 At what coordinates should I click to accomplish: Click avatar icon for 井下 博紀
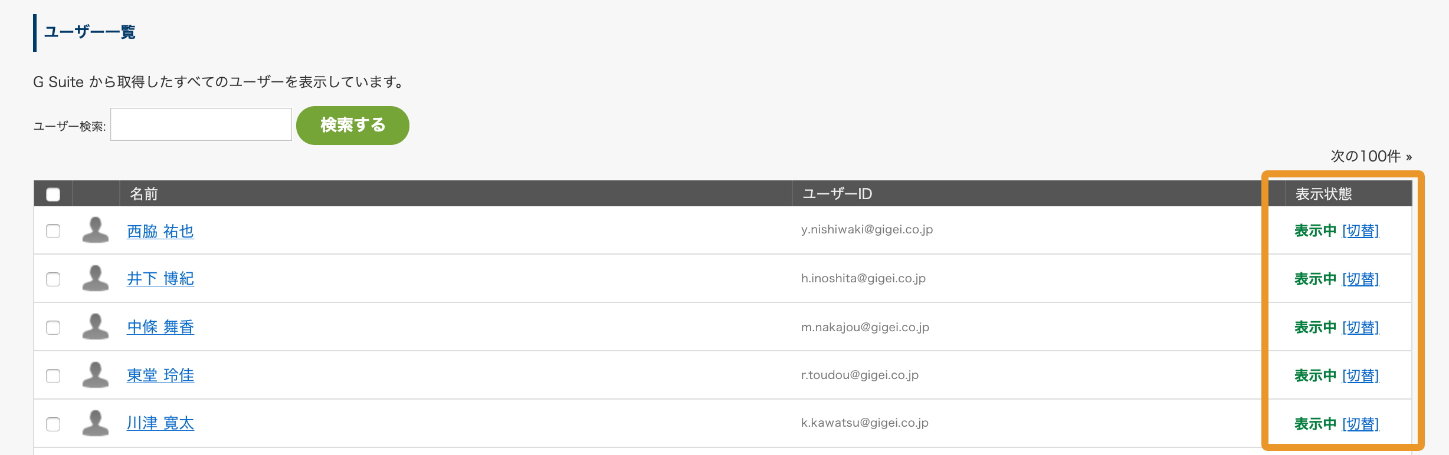click(96, 278)
